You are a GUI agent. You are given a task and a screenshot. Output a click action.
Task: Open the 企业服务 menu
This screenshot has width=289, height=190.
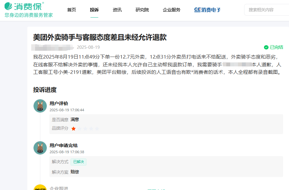click(x=172, y=10)
